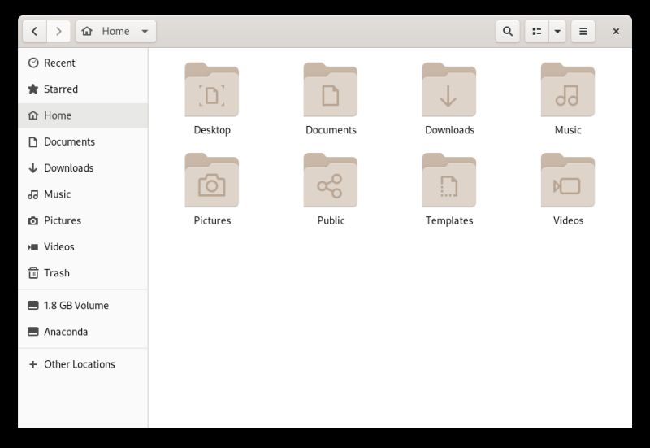This screenshot has width=650, height=448.
Task: Open Recent in the sidebar
Action: point(83,63)
